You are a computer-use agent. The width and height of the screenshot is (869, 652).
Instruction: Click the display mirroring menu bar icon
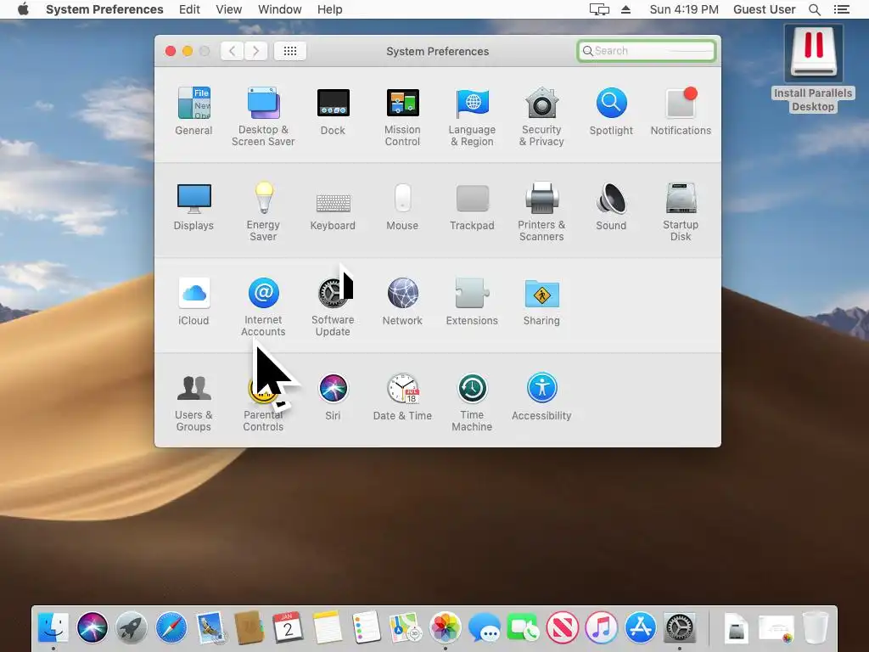pos(599,9)
